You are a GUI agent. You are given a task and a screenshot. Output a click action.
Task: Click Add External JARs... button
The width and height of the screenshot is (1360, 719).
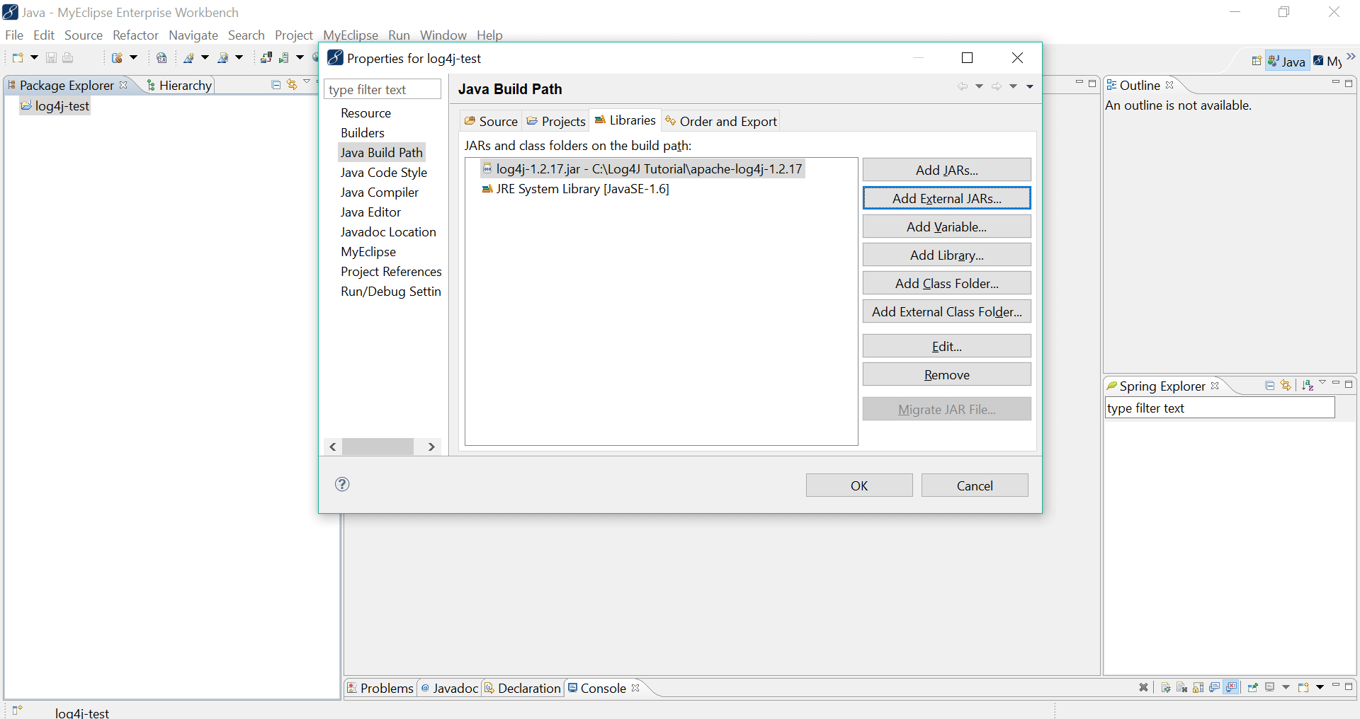(946, 198)
